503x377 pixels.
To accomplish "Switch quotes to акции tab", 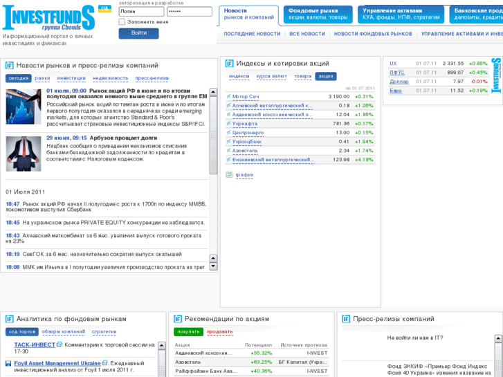I will point(326,76).
